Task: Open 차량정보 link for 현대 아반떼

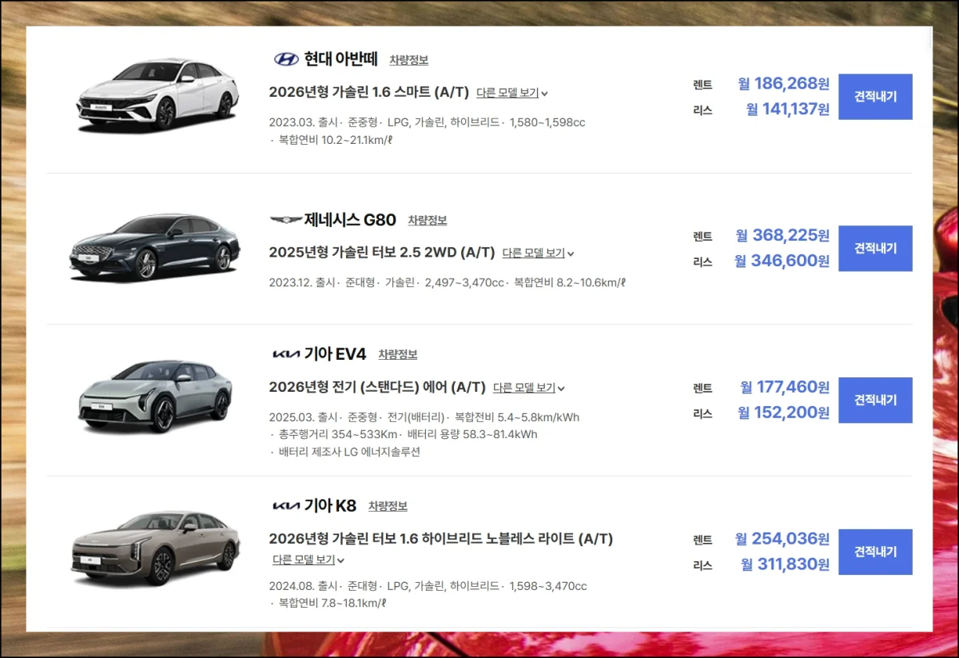Action: pyautogui.click(x=409, y=60)
